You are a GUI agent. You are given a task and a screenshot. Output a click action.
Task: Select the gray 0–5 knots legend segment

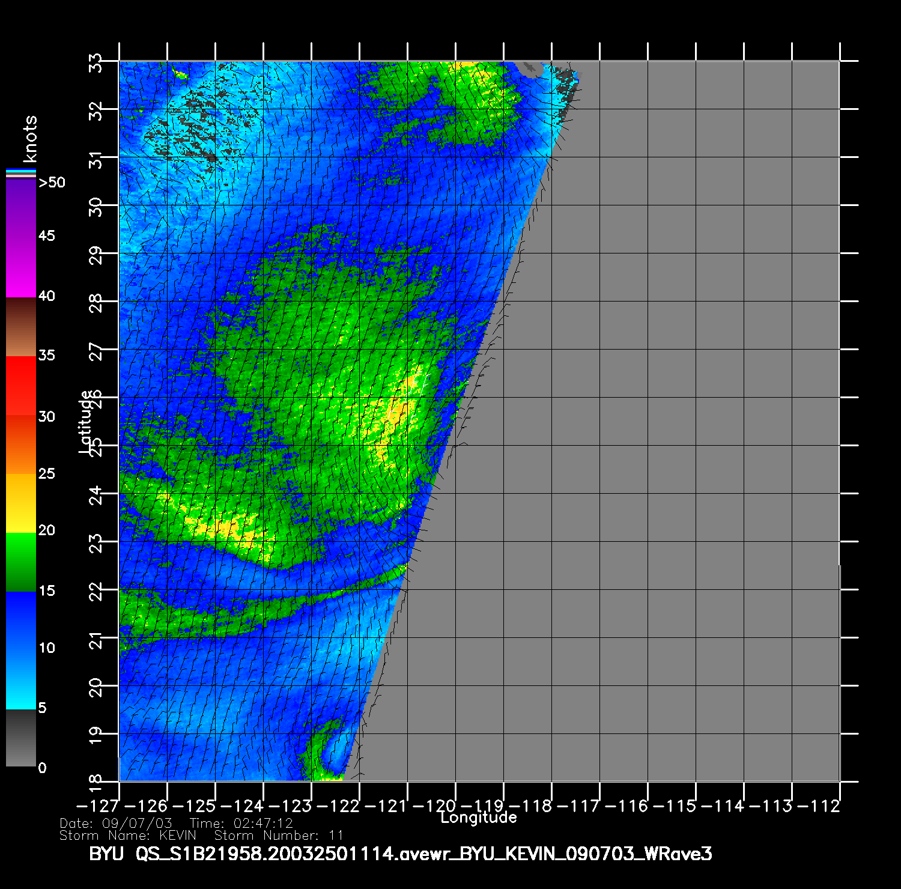[x=21, y=738]
